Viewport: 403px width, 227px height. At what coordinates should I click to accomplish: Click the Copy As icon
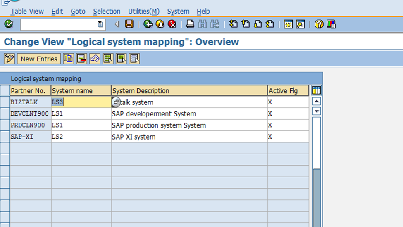tap(68, 59)
